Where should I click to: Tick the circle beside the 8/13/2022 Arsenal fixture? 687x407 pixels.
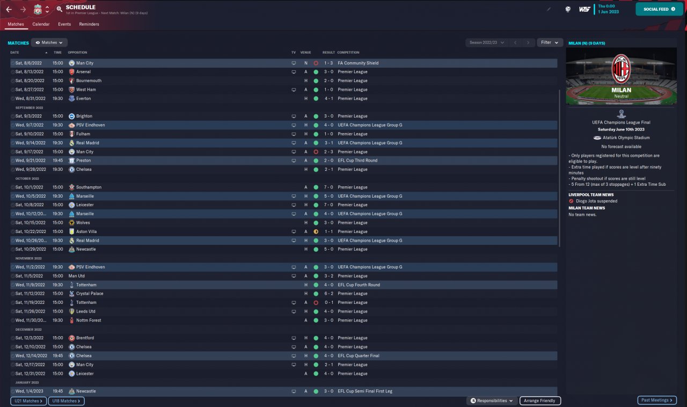click(x=13, y=72)
